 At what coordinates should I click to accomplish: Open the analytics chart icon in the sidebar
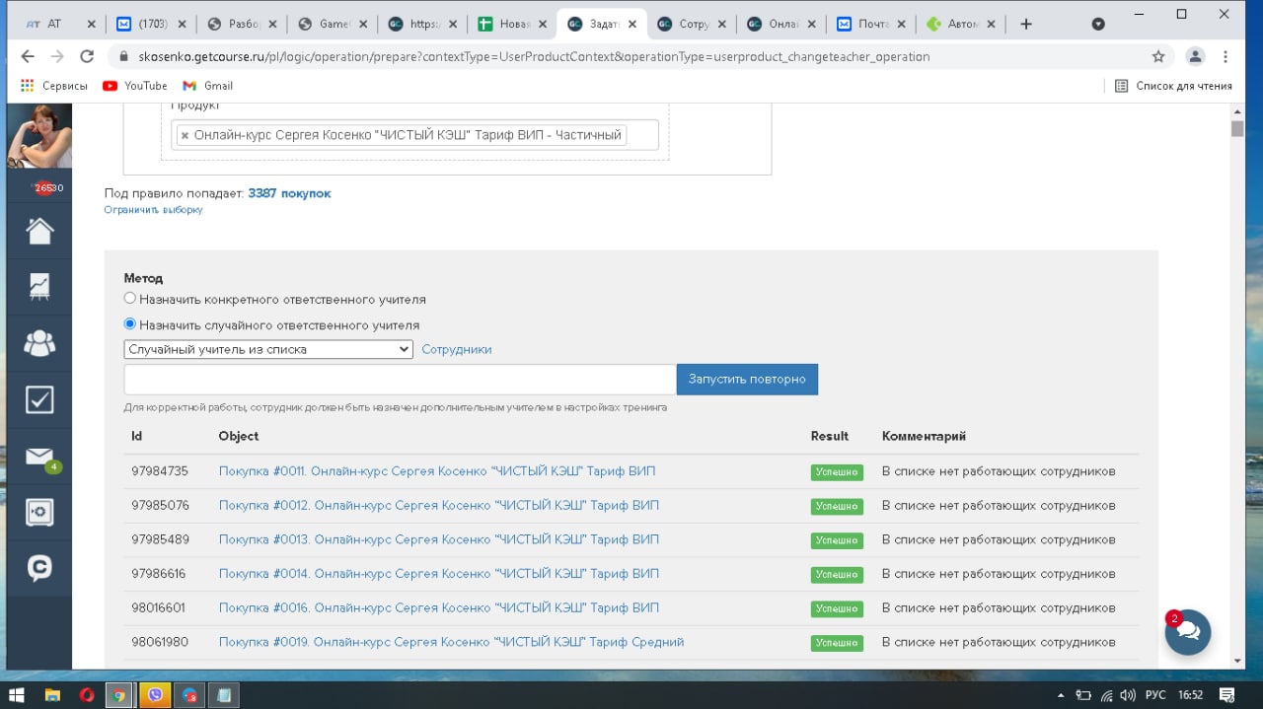[x=39, y=287]
